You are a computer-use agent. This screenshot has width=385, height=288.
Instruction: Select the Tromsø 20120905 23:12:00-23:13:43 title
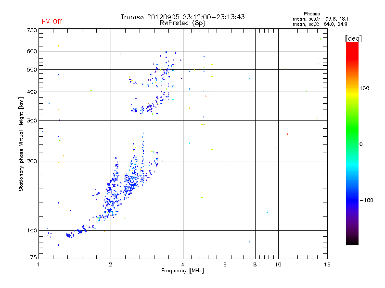183,17
